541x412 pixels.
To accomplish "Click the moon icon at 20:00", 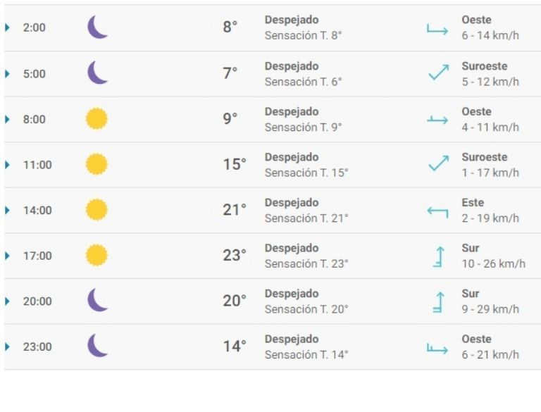I will coord(97,301).
